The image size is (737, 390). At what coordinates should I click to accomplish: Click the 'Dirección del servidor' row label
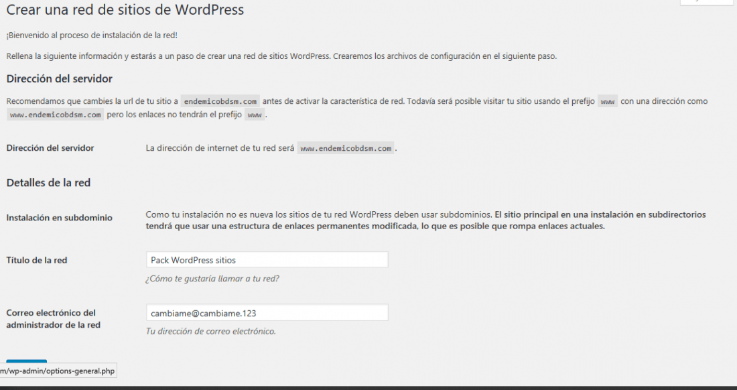(50, 148)
